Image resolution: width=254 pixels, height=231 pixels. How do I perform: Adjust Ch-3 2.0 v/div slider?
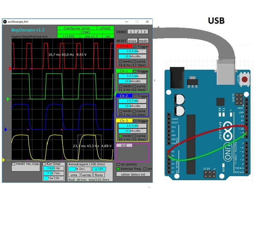pos(132,126)
